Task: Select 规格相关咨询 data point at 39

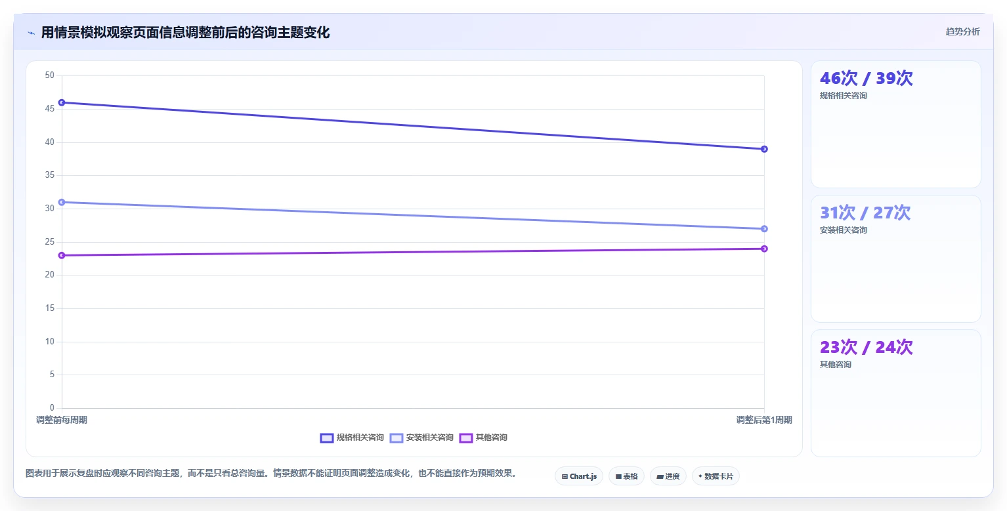Action: coord(764,149)
